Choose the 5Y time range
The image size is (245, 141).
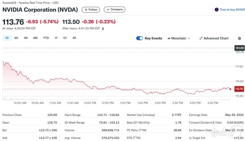pyautogui.click(x=65, y=38)
